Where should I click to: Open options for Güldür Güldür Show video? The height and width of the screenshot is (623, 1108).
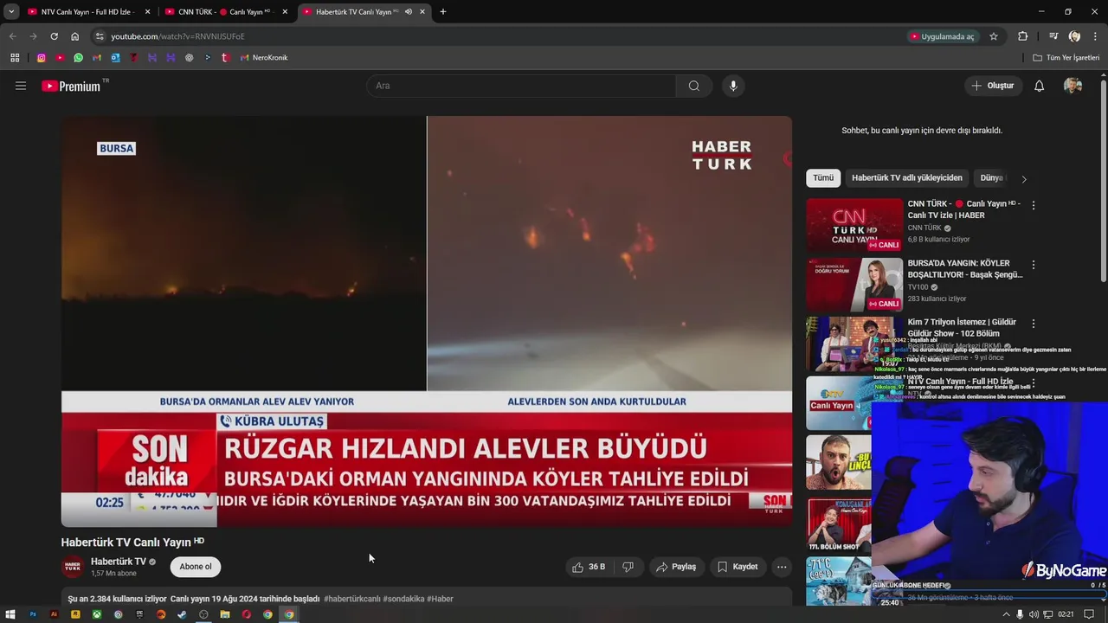click(1033, 324)
